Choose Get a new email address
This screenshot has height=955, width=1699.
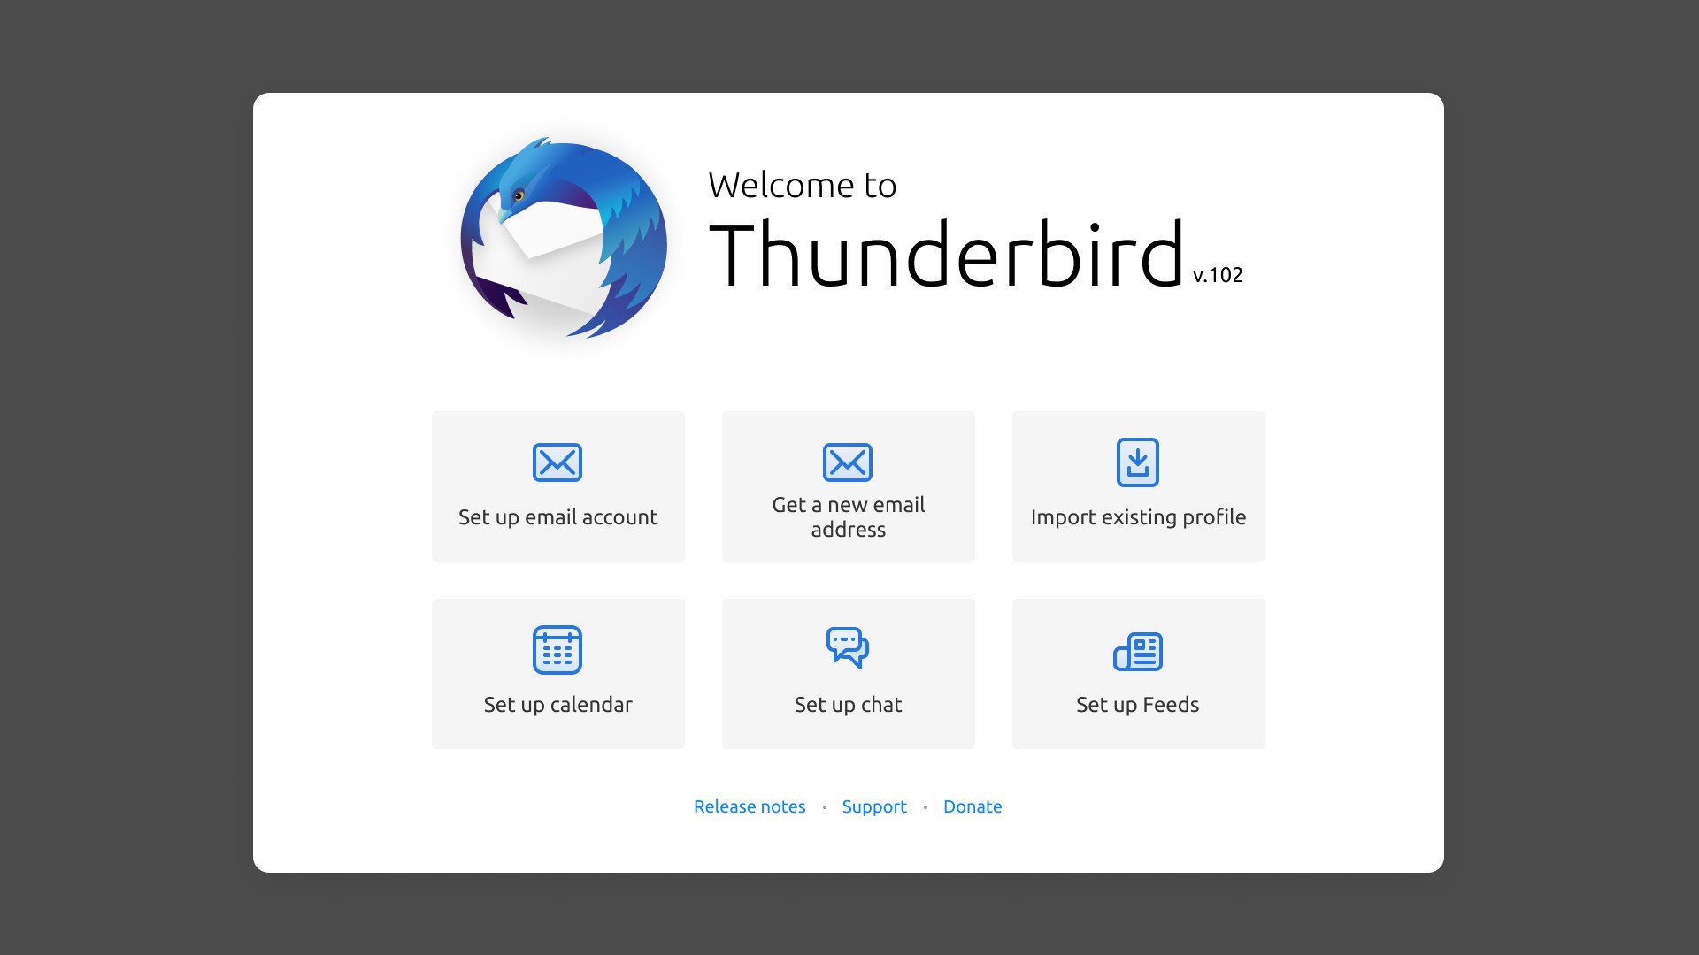(848, 485)
